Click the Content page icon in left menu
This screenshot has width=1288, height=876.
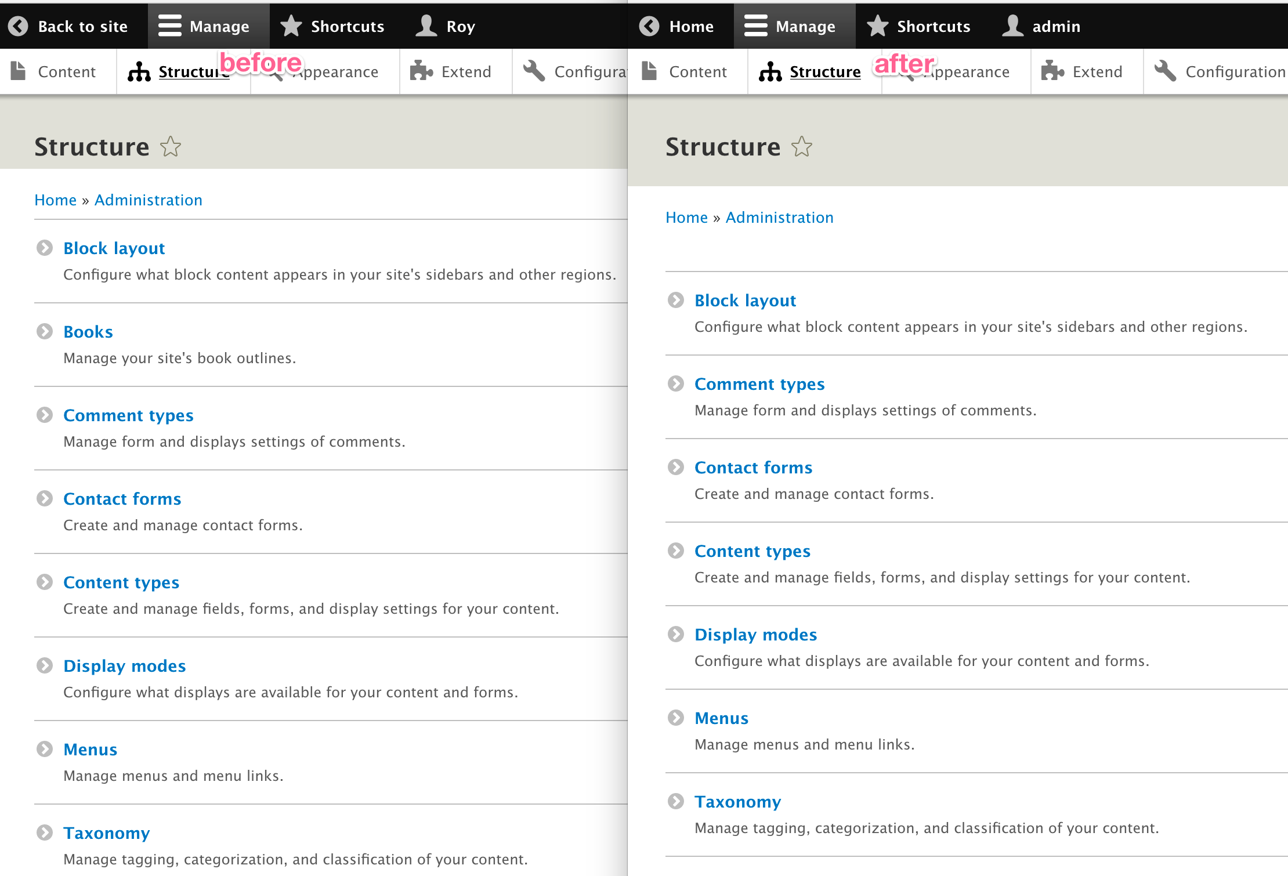coord(19,71)
